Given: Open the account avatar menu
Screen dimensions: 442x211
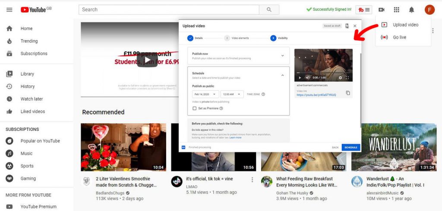Looking at the screenshot, I should (429, 9).
